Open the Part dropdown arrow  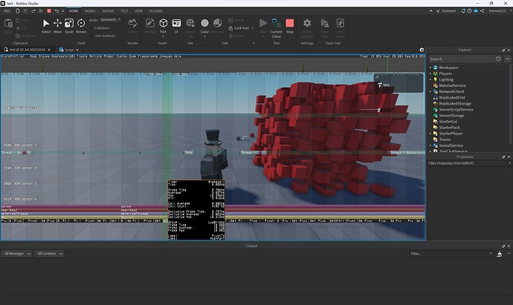point(164,36)
